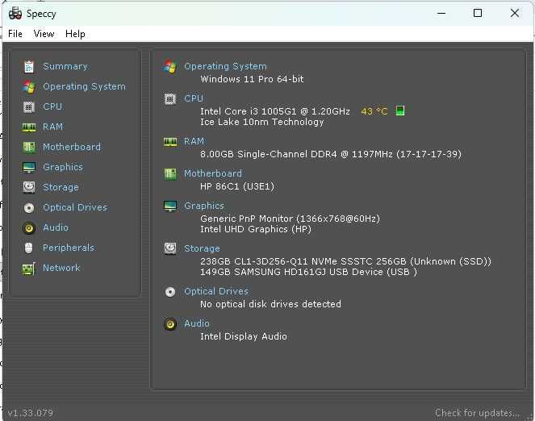535x421 pixels.
Task: Select Generic PnP Monitor line
Action: 290,219
